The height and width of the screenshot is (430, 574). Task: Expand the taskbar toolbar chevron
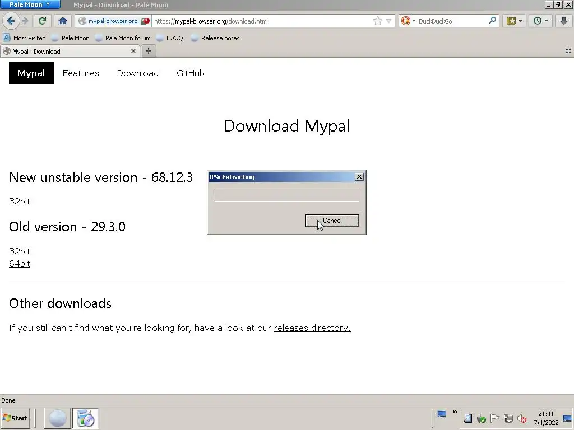pyautogui.click(x=455, y=412)
